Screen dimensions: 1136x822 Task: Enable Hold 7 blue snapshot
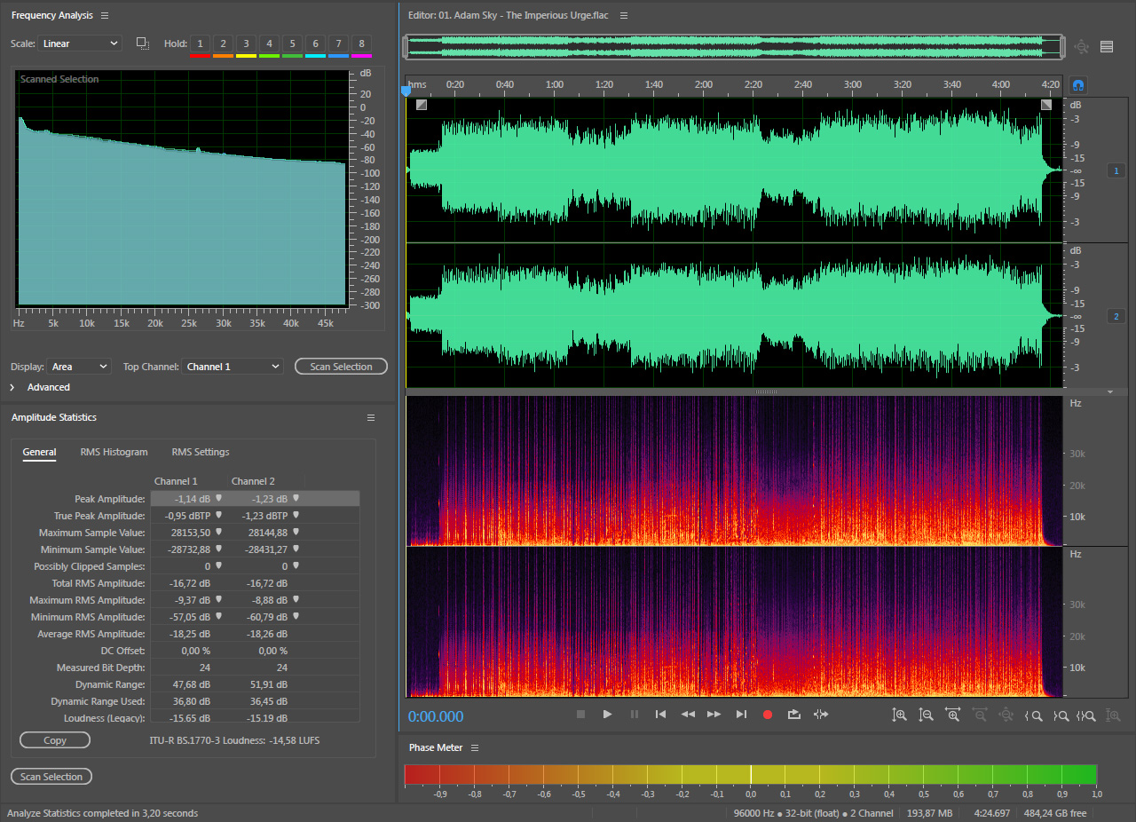point(338,43)
